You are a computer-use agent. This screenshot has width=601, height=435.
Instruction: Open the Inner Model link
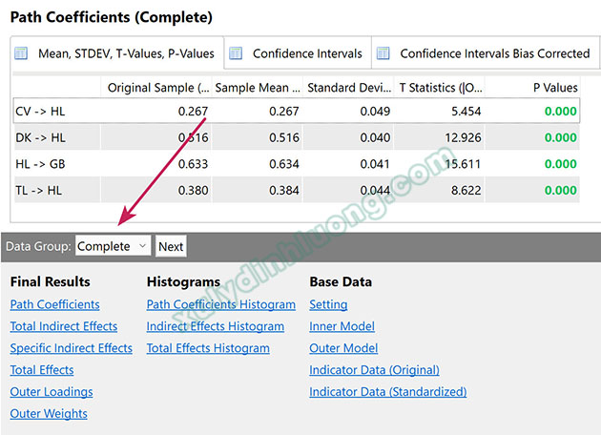342,326
